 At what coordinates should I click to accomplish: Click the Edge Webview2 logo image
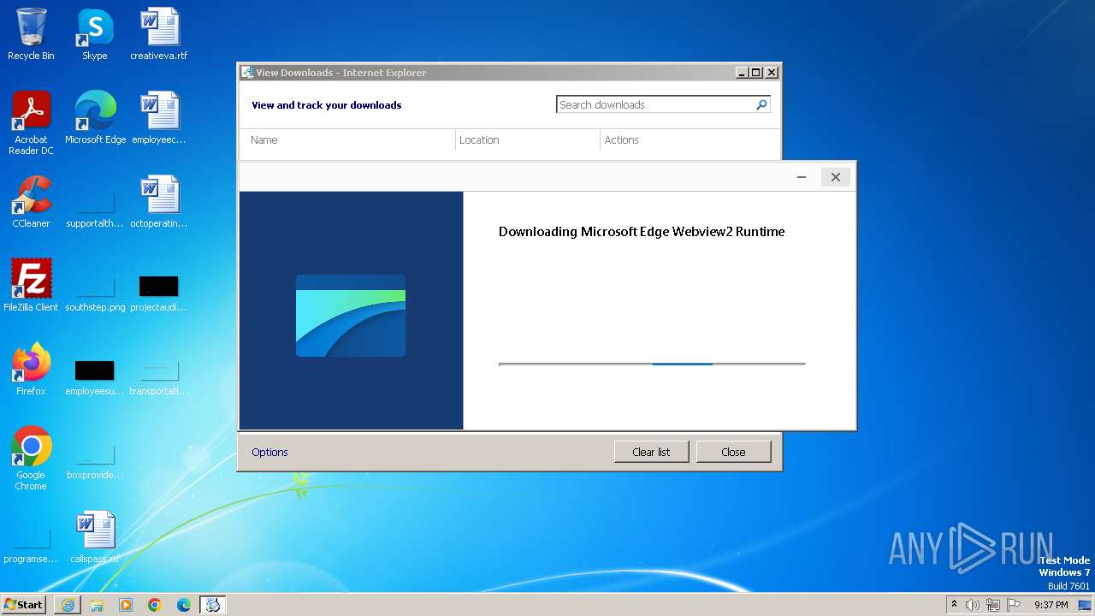pyautogui.click(x=351, y=316)
